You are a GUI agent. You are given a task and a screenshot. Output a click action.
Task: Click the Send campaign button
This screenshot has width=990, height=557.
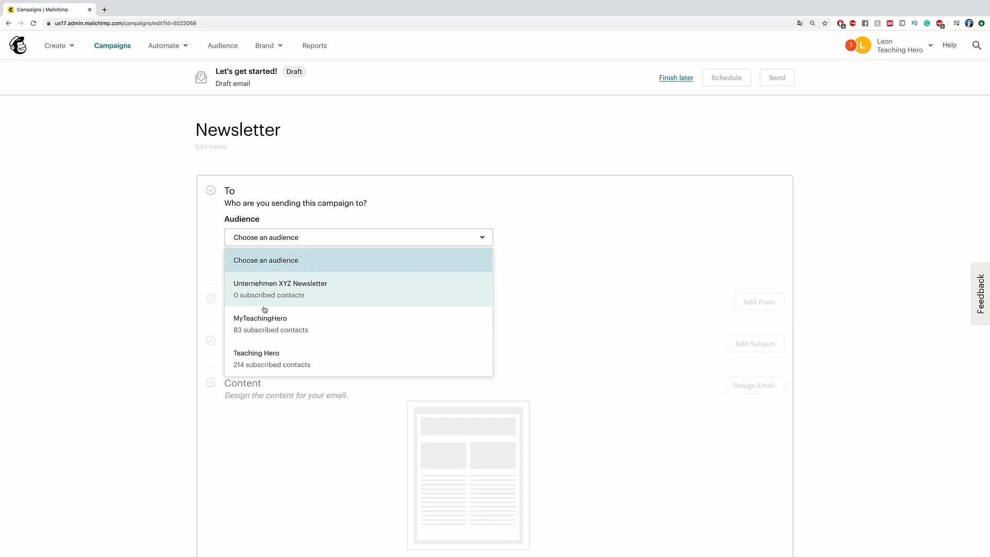777,77
